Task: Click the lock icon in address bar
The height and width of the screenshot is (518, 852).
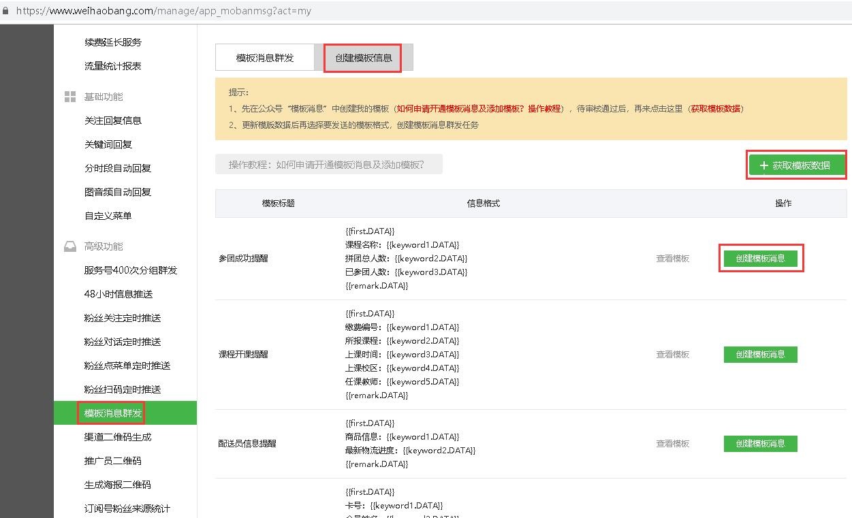Action: click(x=7, y=11)
